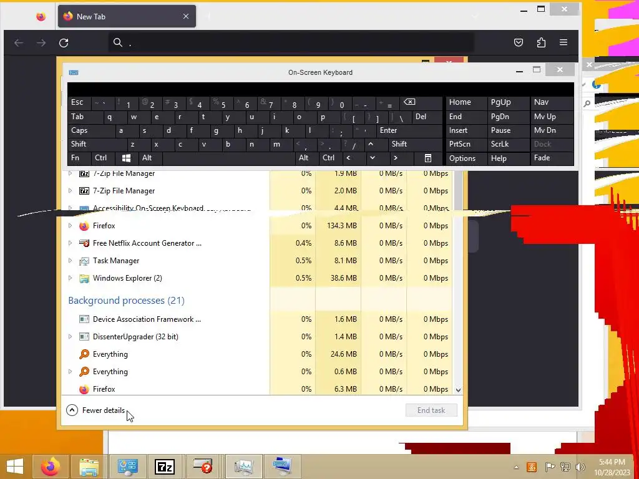The image size is (639, 479).
Task: Open 7-Zip from the taskbar
Action: click(165, 467)
